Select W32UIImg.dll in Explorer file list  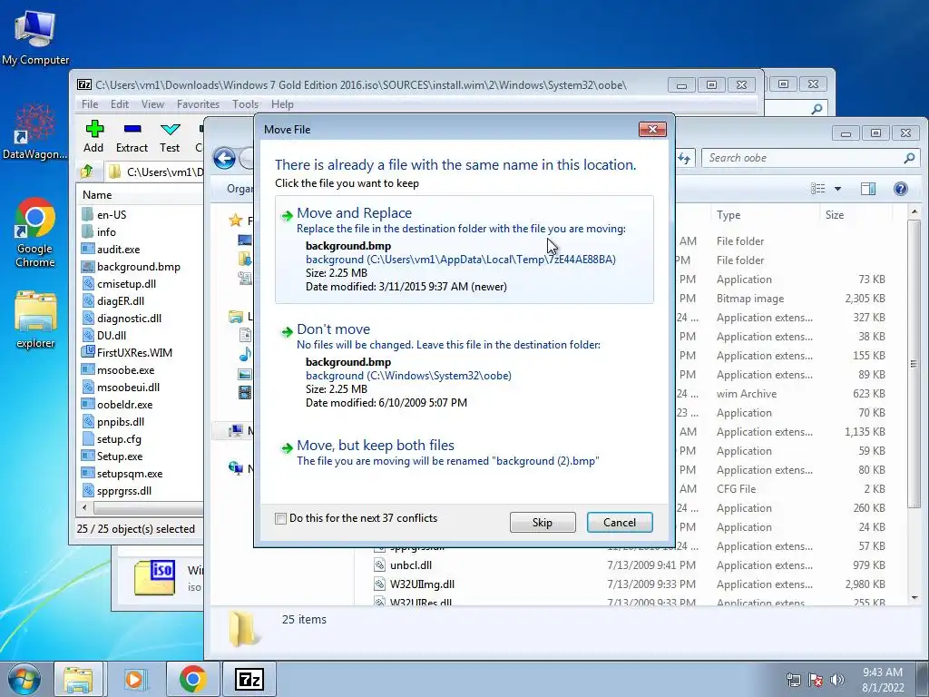(x=422, y=584)
